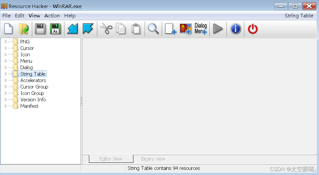Click the pane splitter grip handle
Image resolution: width=319 pixels, height=175 pixels.
coord(82,102)
